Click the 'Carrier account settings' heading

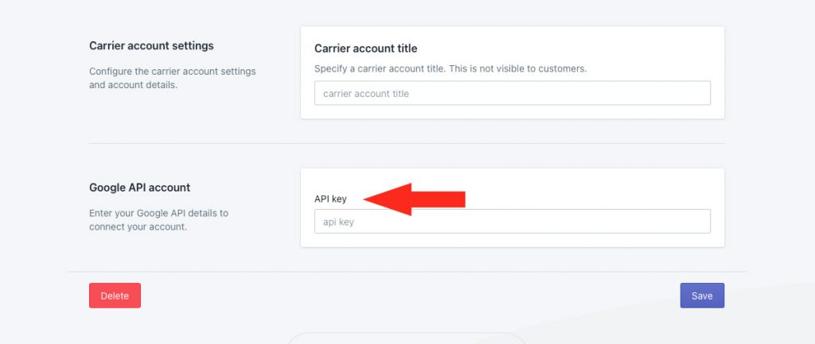pos(151,45)
